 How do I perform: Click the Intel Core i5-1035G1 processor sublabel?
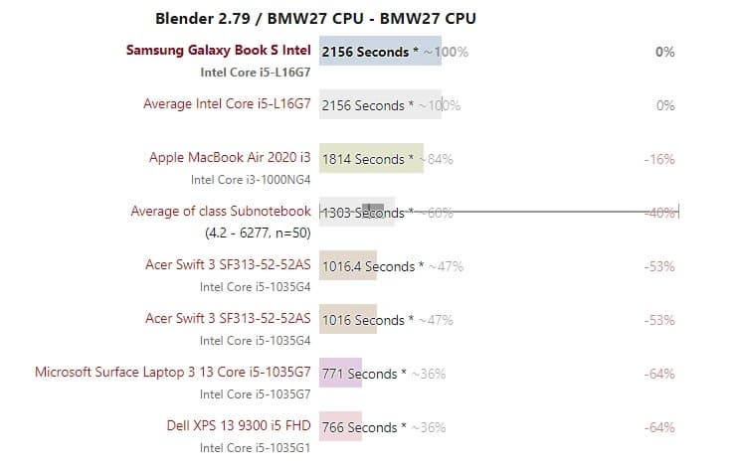[x=256, y=448]
